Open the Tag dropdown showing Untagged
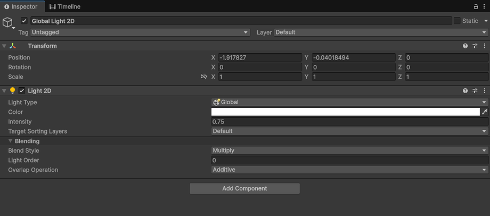The width and height of the screenshot is (490, 216). [140, 32]
